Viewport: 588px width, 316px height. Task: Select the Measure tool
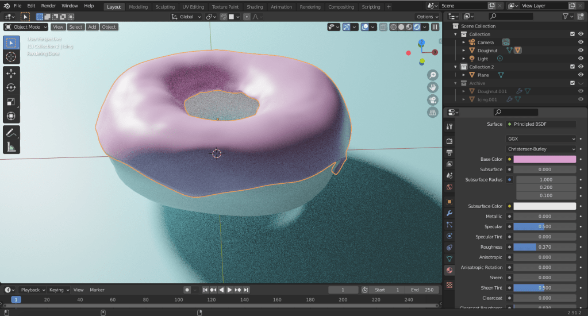point(10,147)
